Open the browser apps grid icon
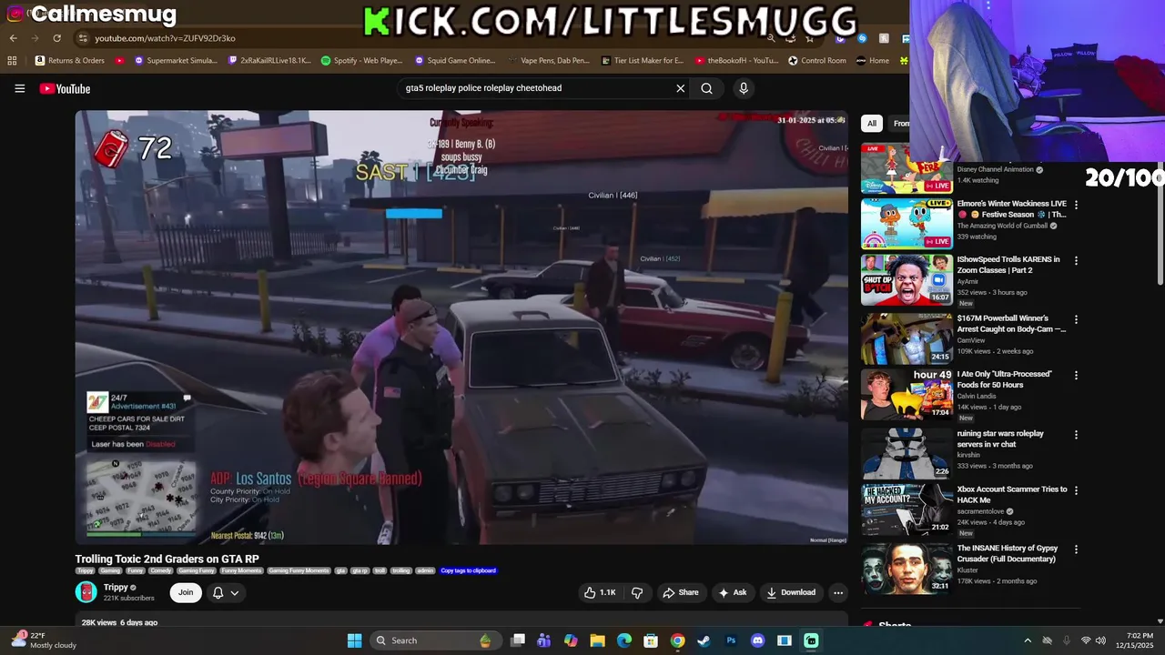Screen dimensions: 1165x655 tap(12, 61)
